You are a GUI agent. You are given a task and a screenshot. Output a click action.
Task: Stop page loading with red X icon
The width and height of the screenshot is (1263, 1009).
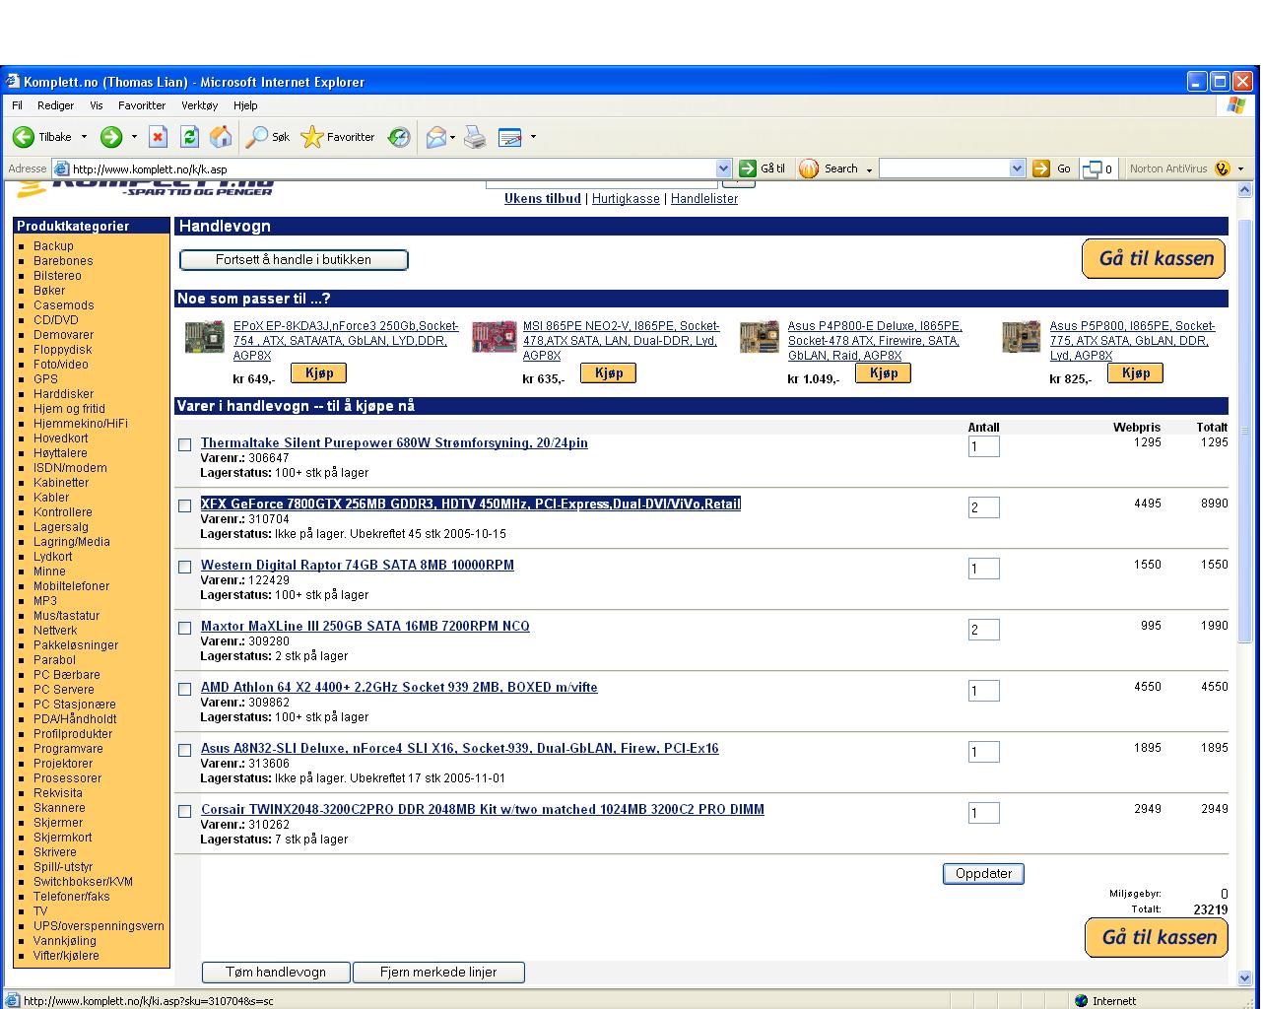(158, 137)
